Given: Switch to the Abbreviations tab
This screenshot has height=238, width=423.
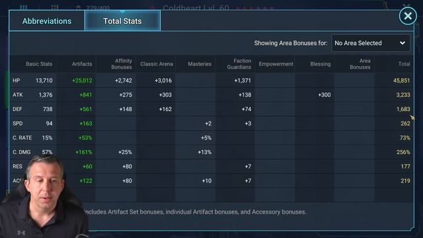Looking at the screenshot, I should tap(47, 21).
